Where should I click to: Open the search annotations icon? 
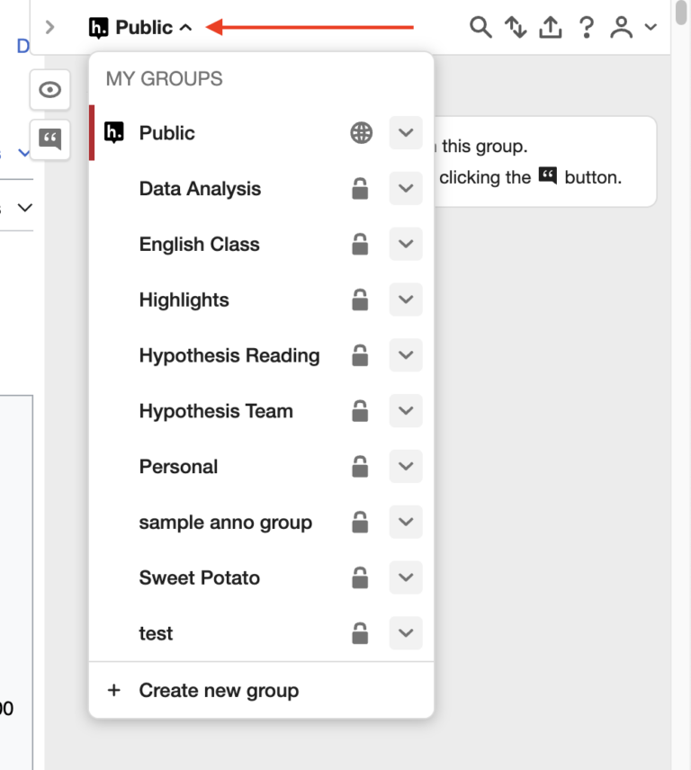480,27
